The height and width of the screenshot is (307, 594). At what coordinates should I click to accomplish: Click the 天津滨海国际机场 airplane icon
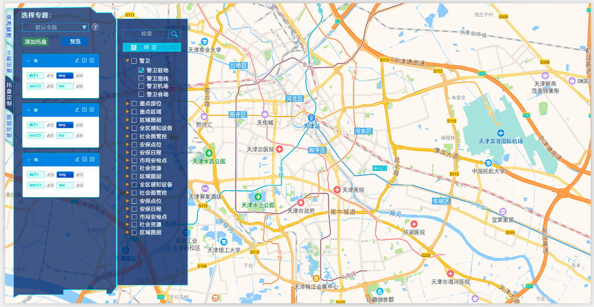[x=502, y=134]
